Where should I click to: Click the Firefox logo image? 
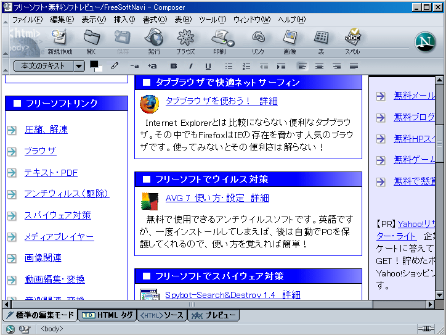coord(149,104)
